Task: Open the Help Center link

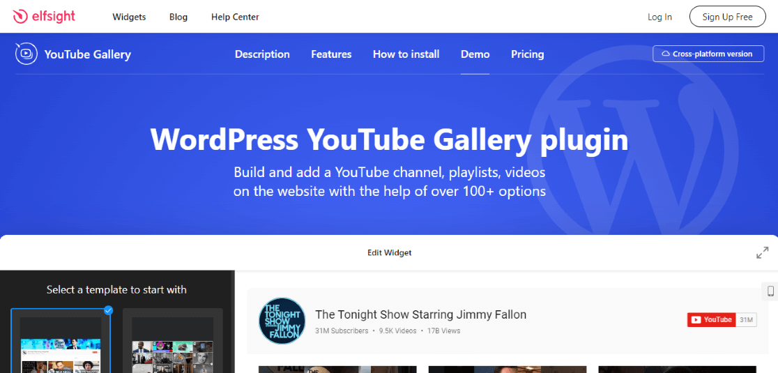Action: tap(235, 17)
